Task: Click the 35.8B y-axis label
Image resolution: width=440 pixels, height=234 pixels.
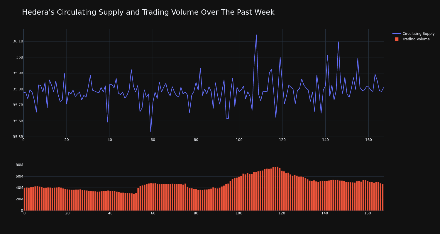Action: (x=18, y=89)
